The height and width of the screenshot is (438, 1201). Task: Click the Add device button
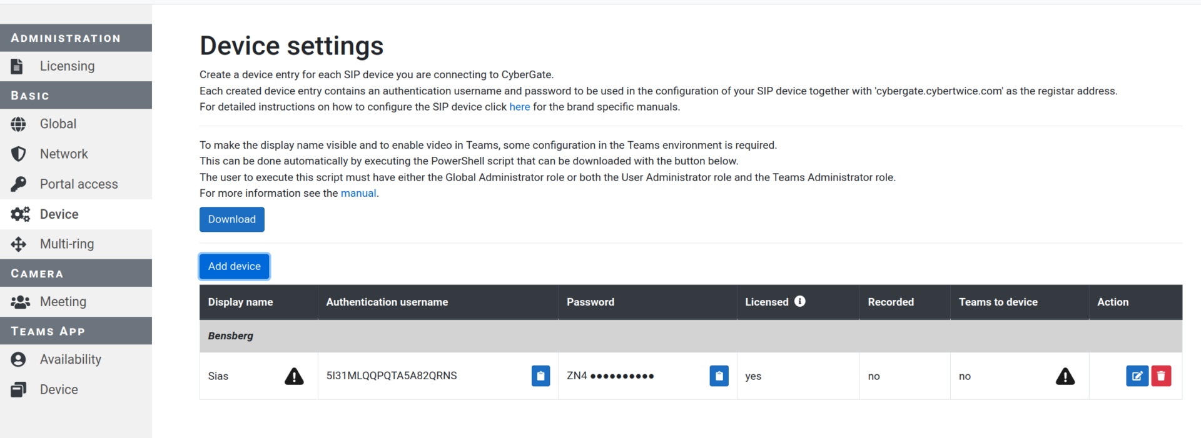pos(235,266)
